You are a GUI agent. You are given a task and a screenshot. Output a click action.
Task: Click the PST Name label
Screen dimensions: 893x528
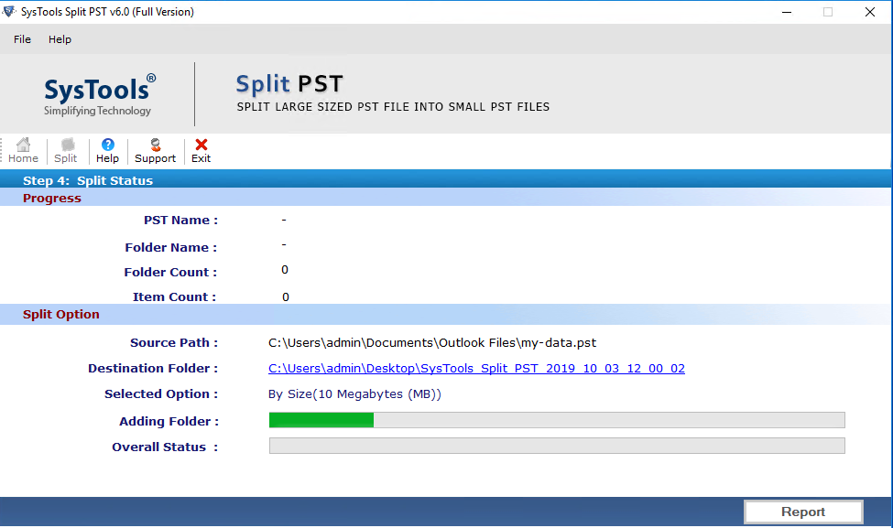coord(180,221)
